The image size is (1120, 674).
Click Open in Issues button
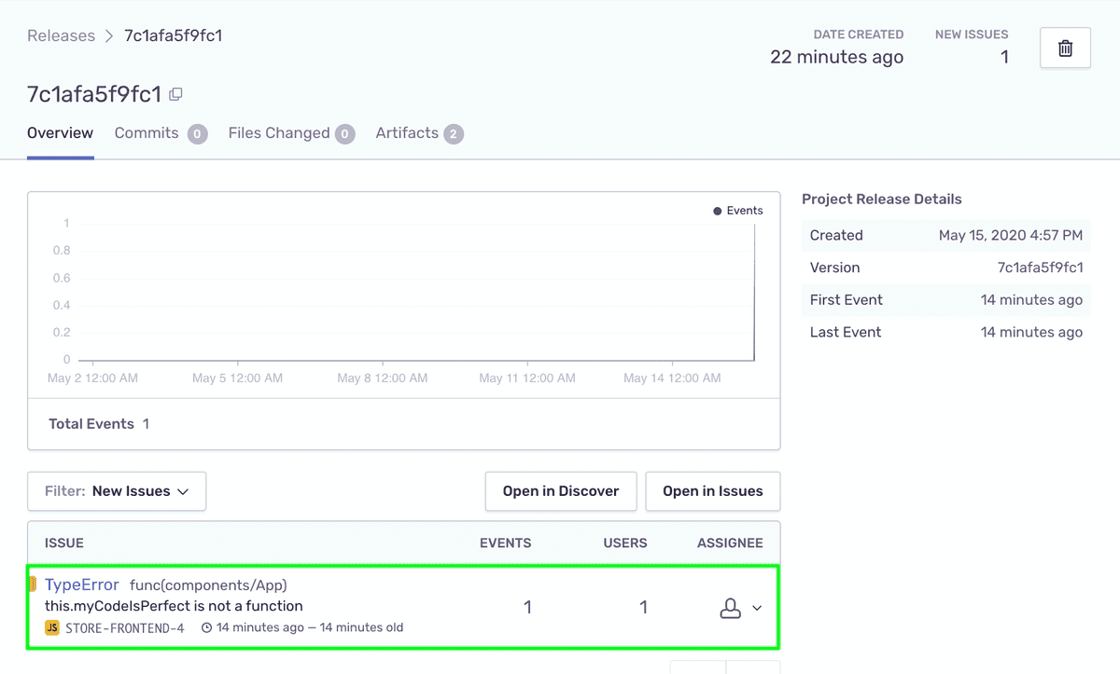(713, 491)
